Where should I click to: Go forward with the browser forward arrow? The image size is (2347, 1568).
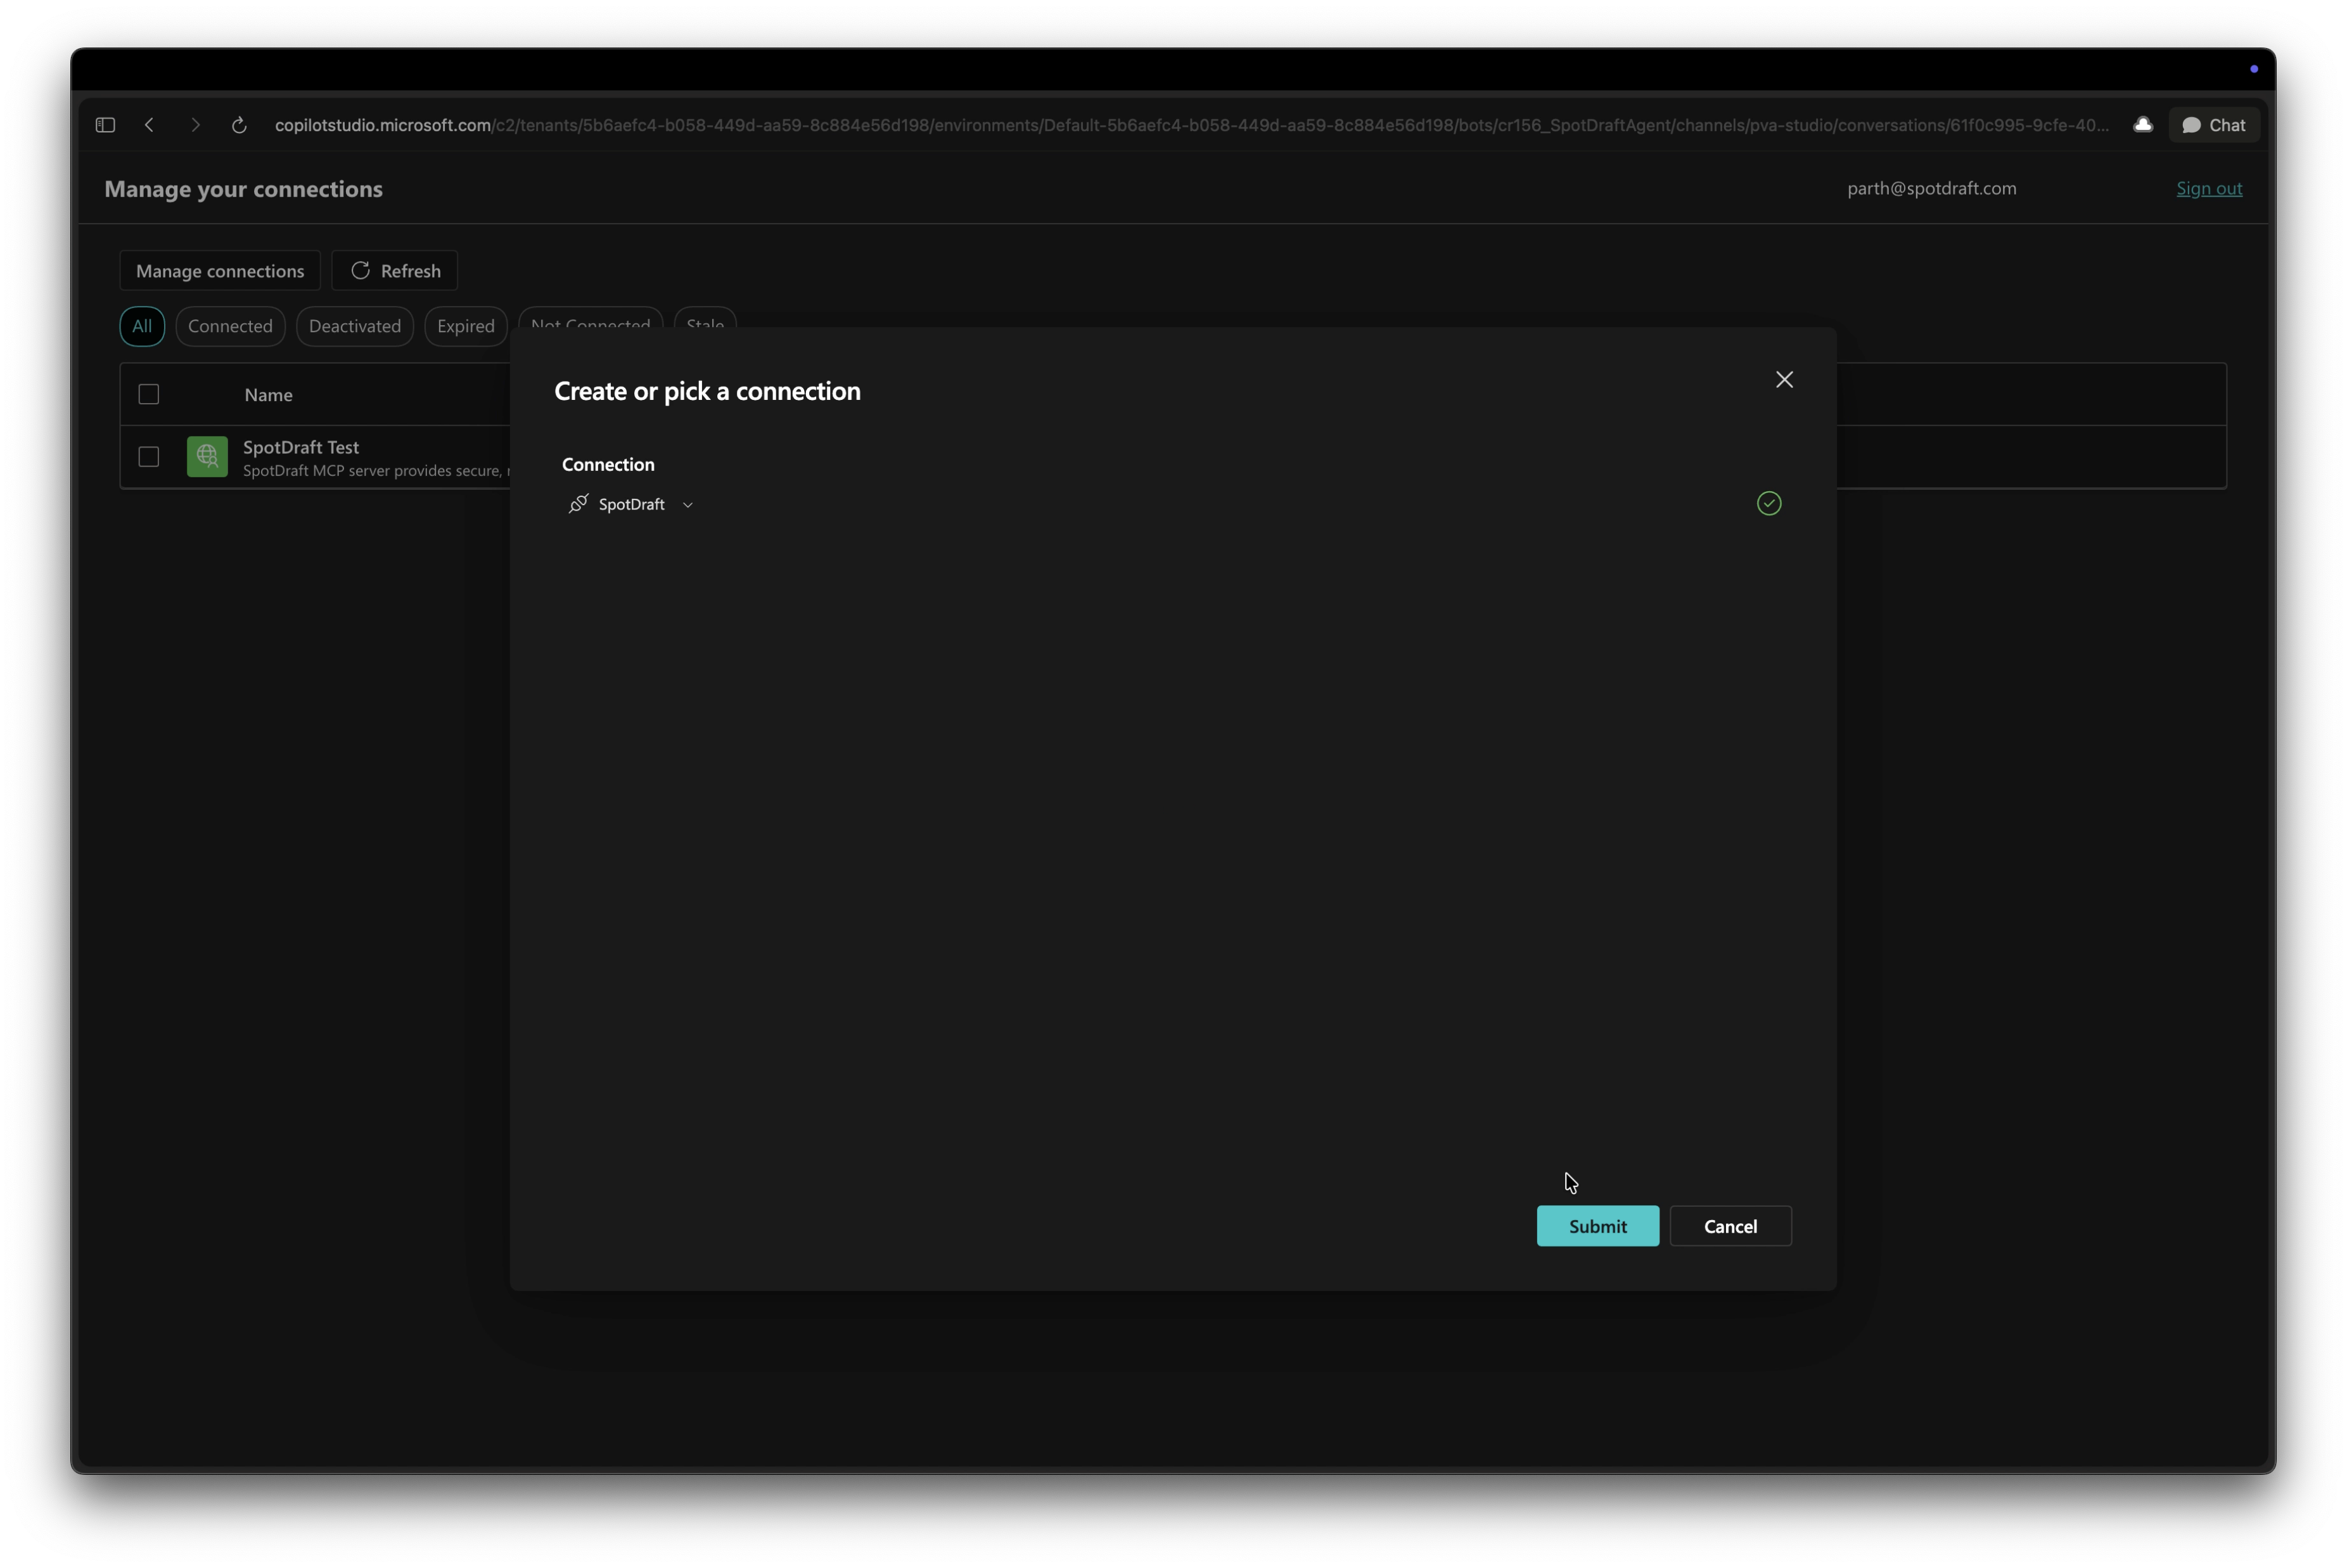point(196,125)
